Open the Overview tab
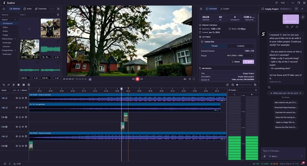Screen dimensions: 307x166 211,9
